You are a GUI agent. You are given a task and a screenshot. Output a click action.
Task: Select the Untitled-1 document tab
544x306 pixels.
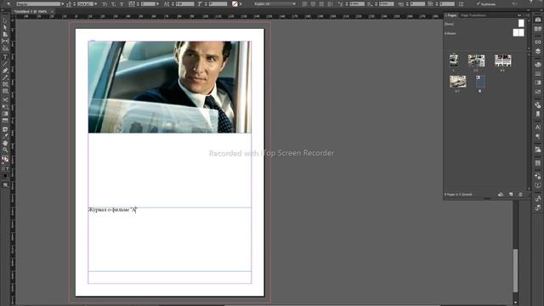[x=31, y=11]
